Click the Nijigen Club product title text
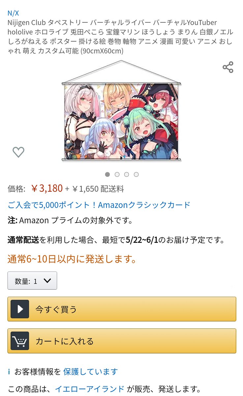243x396 pixels. [x=120, y=37]
